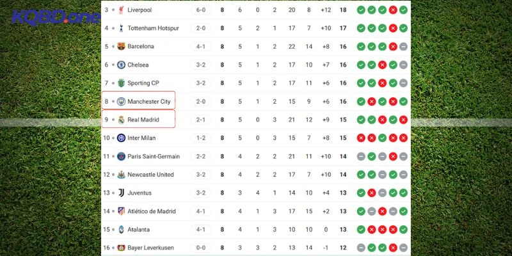Click the Paris Saint-Germain crest

tap(121, 156)
